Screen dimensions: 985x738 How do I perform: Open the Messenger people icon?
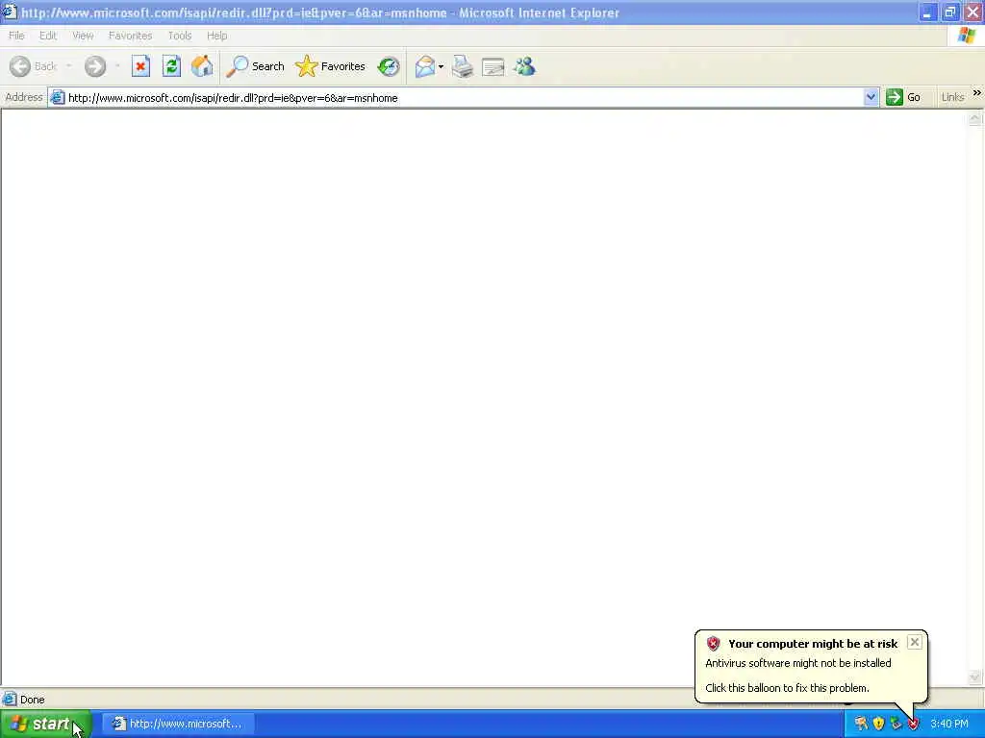524,66
